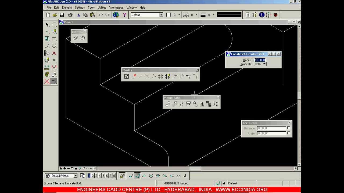344x193 pixels.
Task: Select the Move Parallel tool
Action: pyautogui.click(x=181, y=104)
